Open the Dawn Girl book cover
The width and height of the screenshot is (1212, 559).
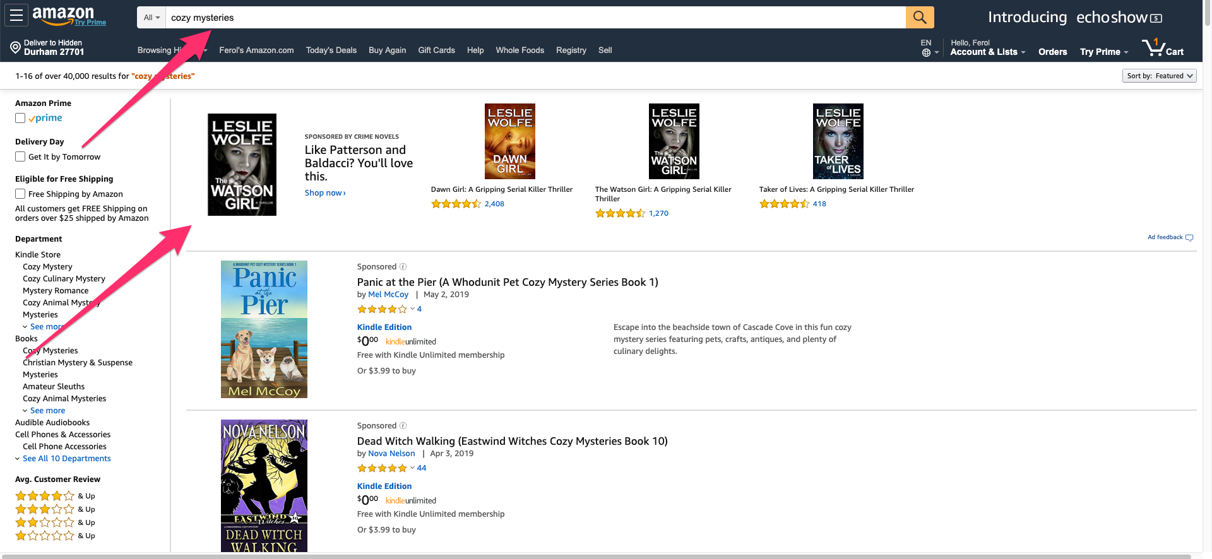(510, 141)
